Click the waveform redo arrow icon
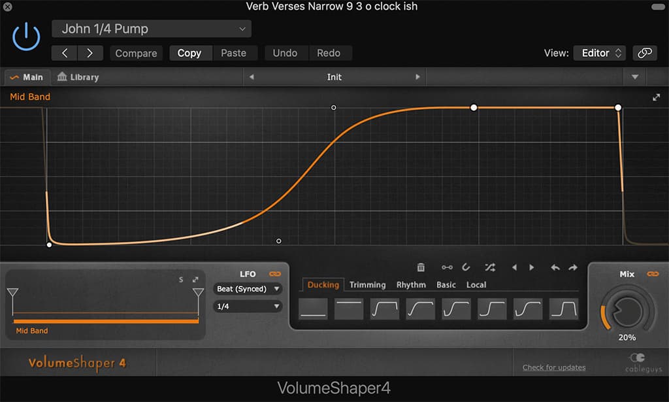 pyautogui.click(x=573, y=267)
